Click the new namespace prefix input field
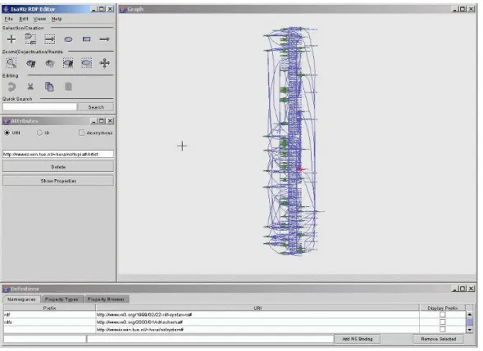The width and height of the screenshot is (483, 351). 44,339
